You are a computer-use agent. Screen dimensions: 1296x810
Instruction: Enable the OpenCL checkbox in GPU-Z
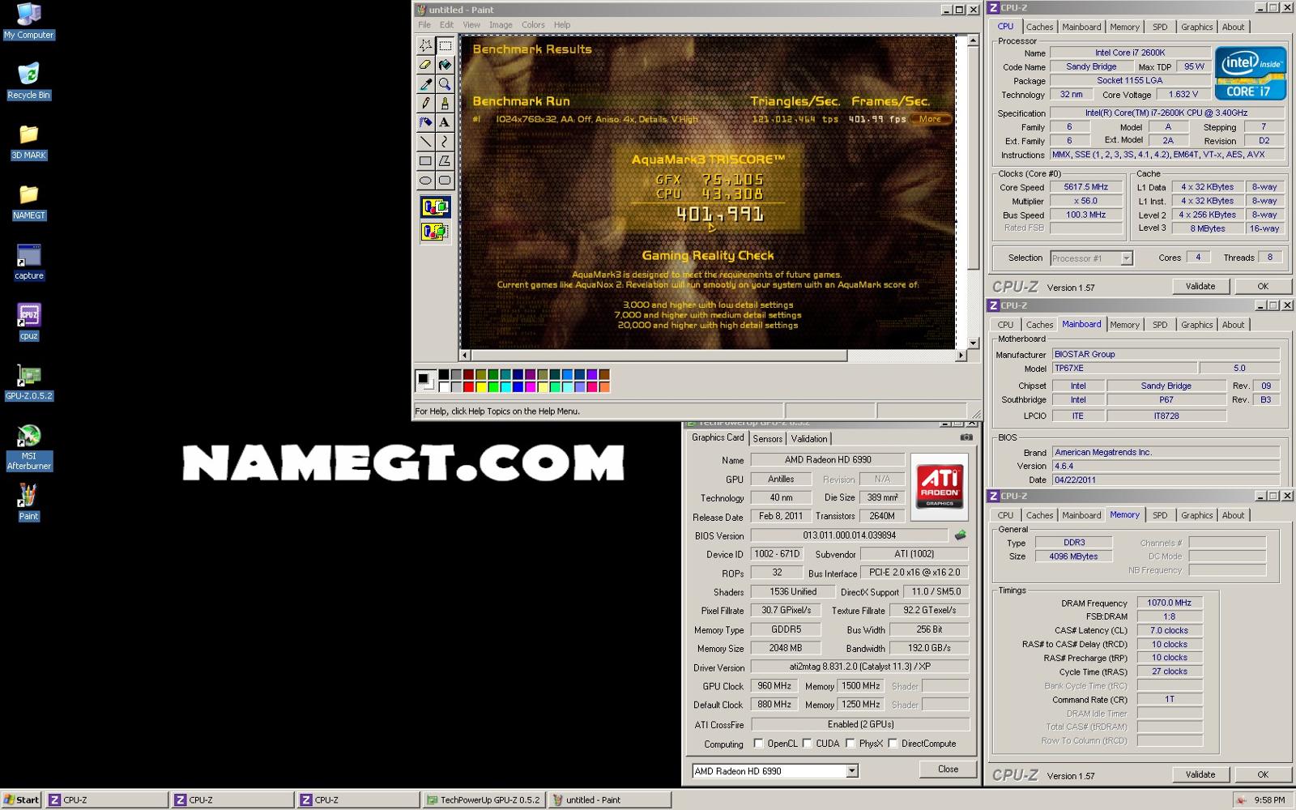(x=759, y=744)
